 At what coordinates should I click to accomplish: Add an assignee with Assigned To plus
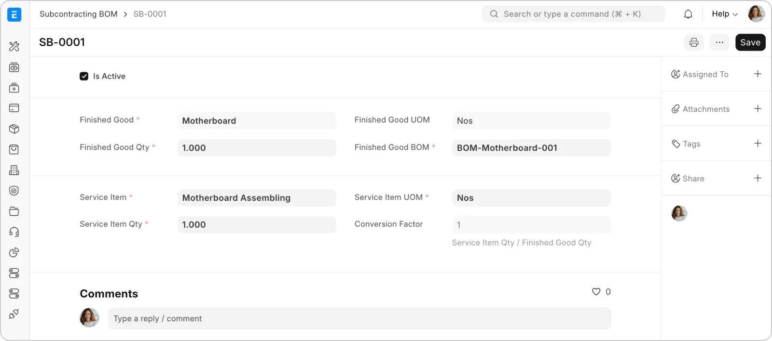click(x=758, y=74)
